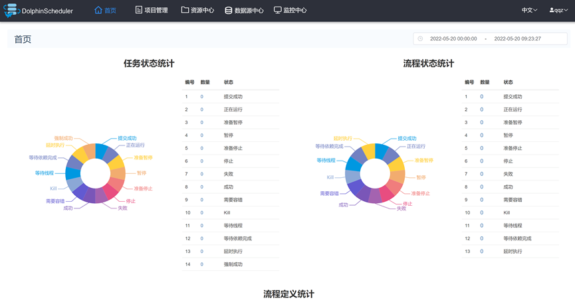Image resolution: width=575 pixels, height=308 pixels.
Task: Click process count link for Kill
Action: tap(481, 212)
